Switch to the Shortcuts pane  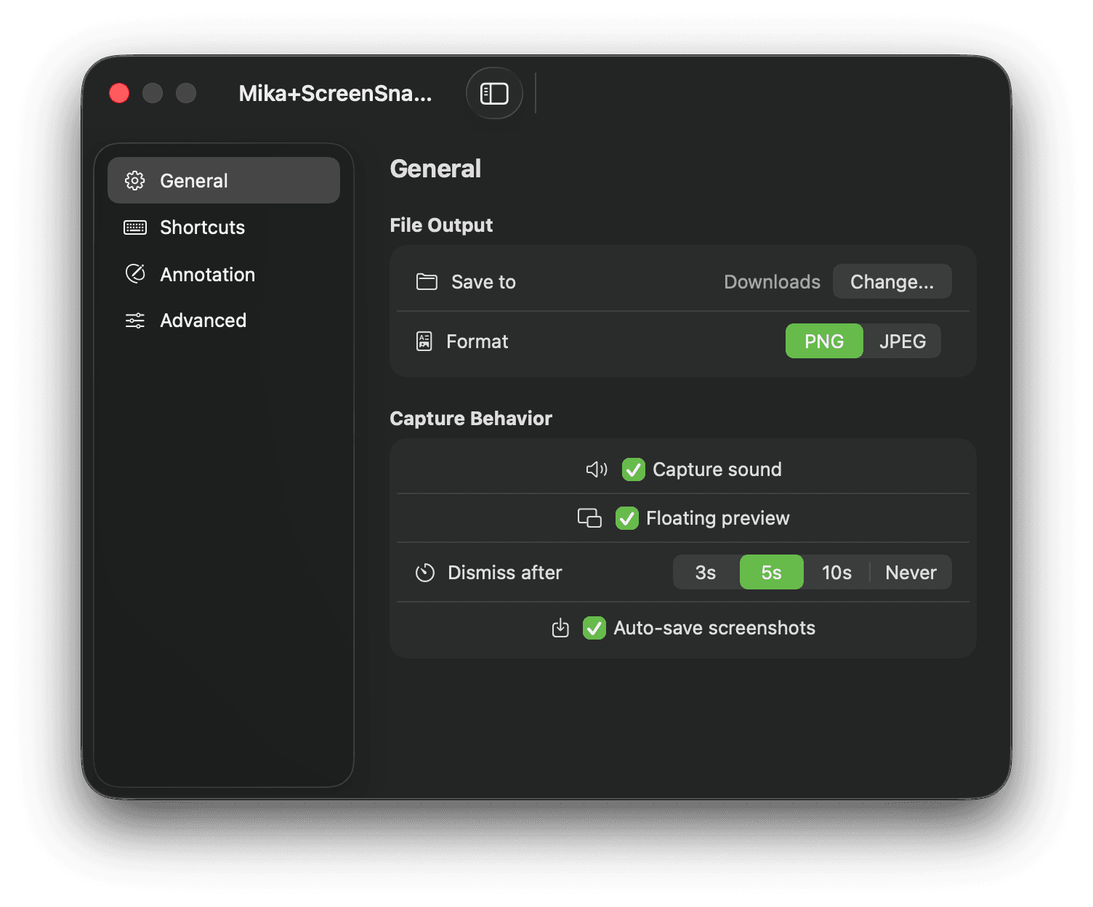pyautogui.click(x=224, y=227)
